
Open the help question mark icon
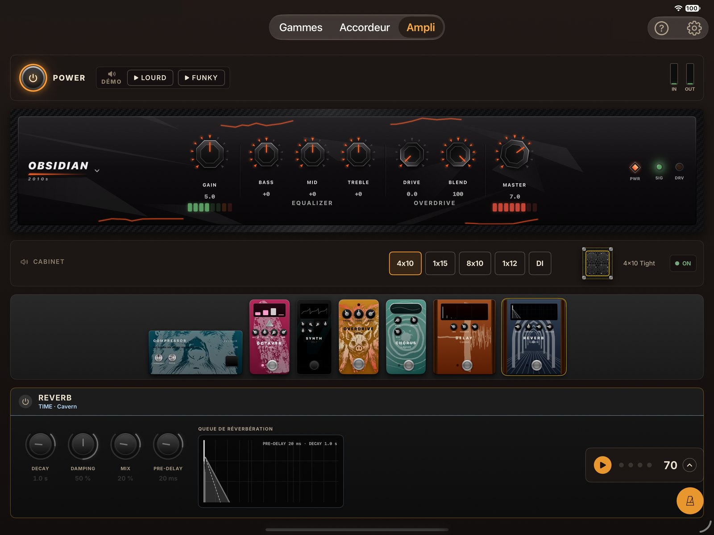(661, 28)
